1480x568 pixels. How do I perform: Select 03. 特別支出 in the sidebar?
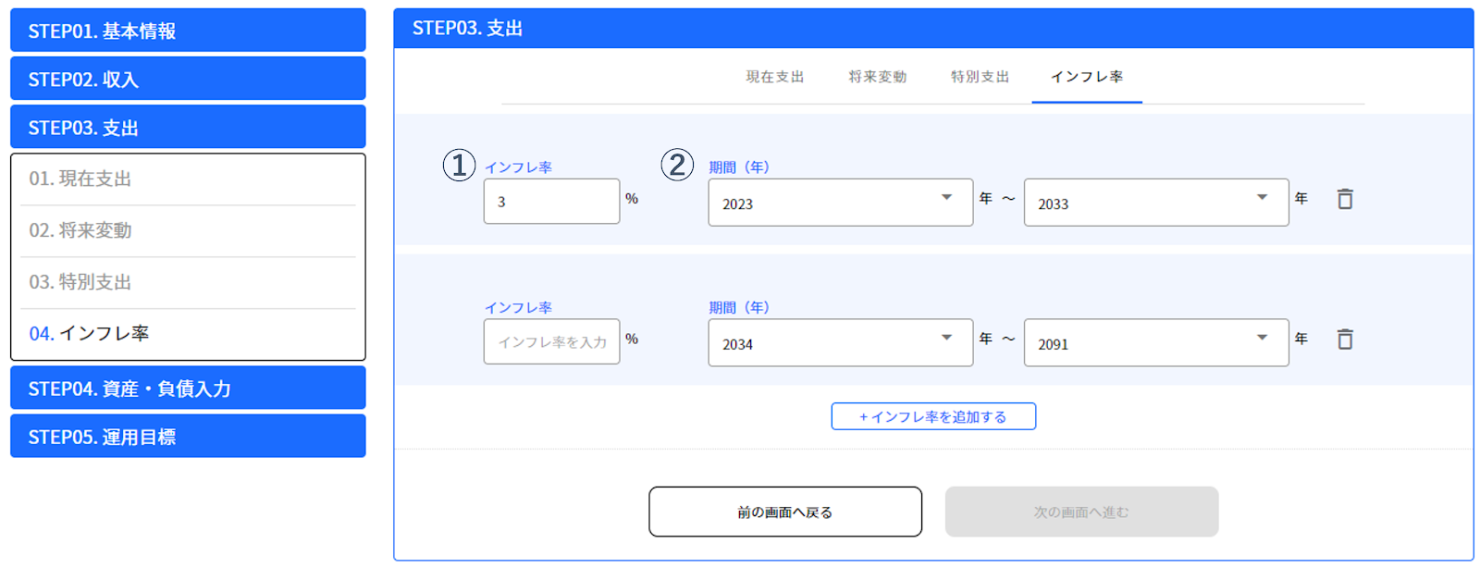point(188,283)
